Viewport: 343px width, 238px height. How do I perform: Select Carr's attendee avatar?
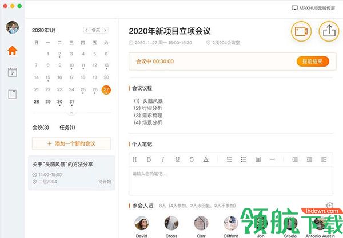[201, 223]
